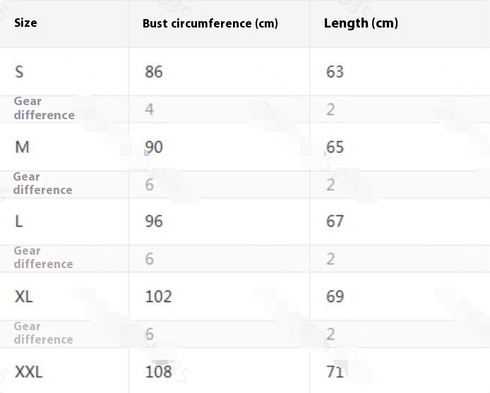Click length value 67 in L row
This screenshot has width=490, height=393.
click(x=335, y=221)
